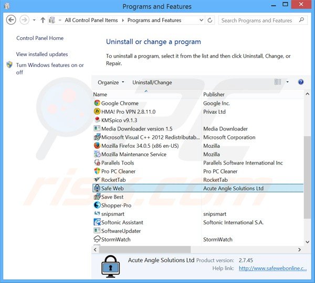
Task: Click the StormWatch cloud icon
Action: tap(97, 239)
